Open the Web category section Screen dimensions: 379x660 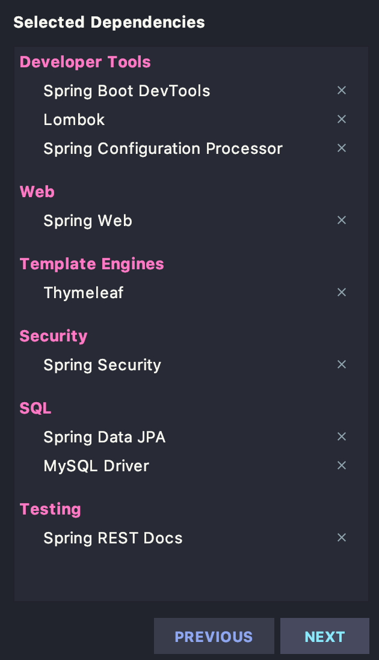click(x=37, y=192)
